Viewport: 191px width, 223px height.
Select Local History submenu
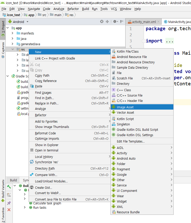70,157
